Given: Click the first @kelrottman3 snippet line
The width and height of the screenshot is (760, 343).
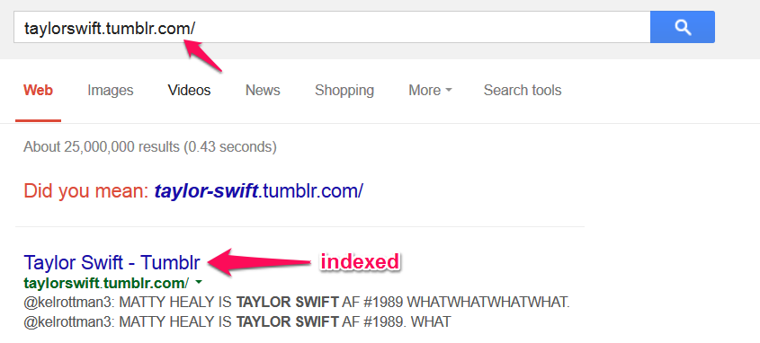Looking at the screenshot, I should pyautogui.click(x=297, y=303).
